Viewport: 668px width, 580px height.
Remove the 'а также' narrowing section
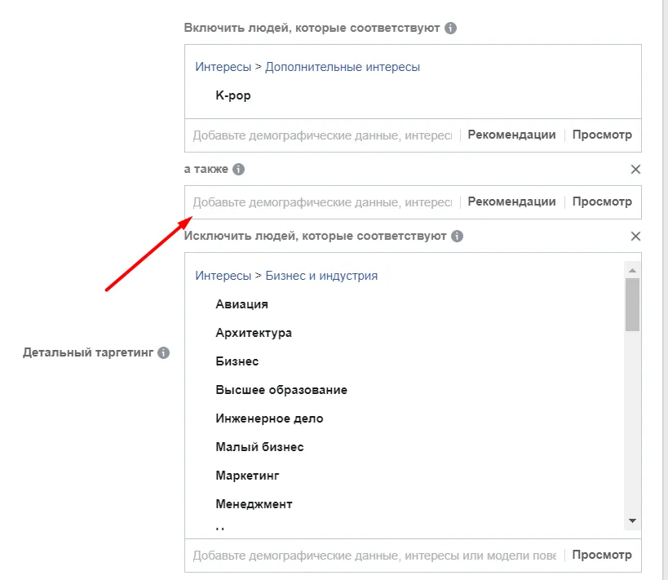click(x=635, y=169)
